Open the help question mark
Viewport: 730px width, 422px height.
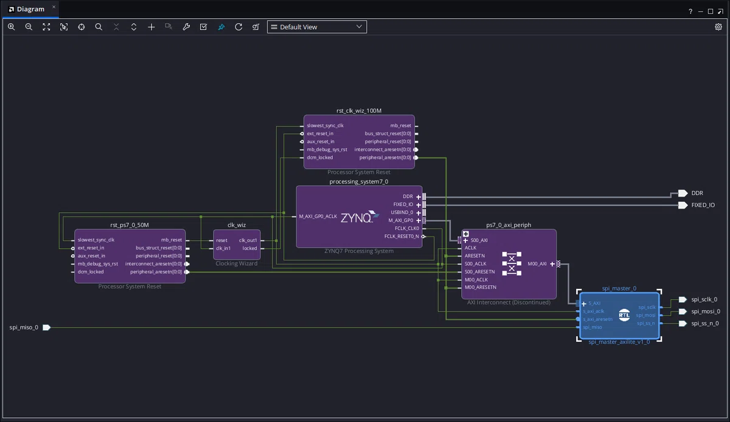690,12
